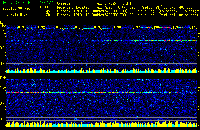Select the 0135 time marker
This screenshot has width=200, height=130.
(x=98, y=27)
